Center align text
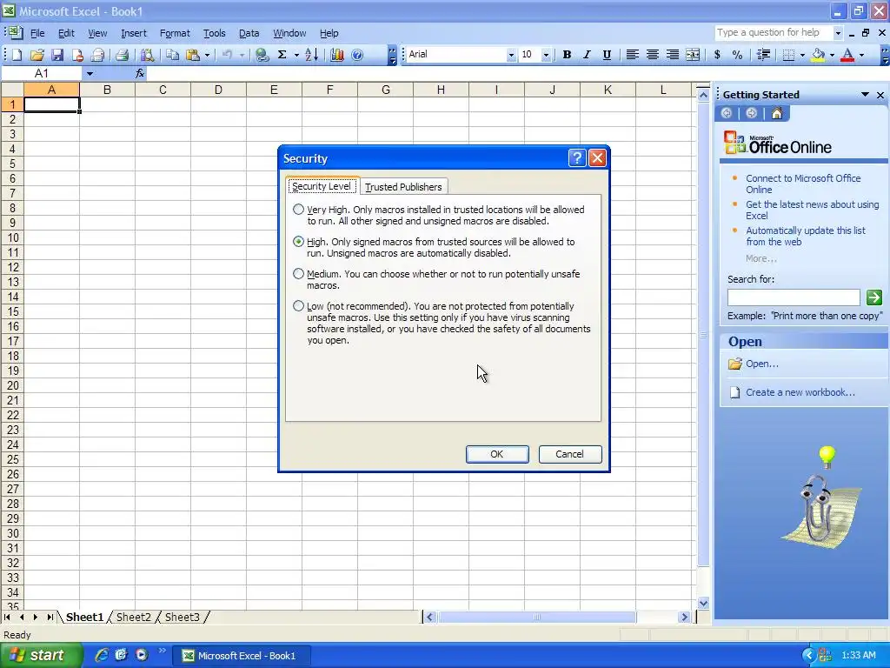The width and height of the screenshot is (890, 668). point(652,55)
